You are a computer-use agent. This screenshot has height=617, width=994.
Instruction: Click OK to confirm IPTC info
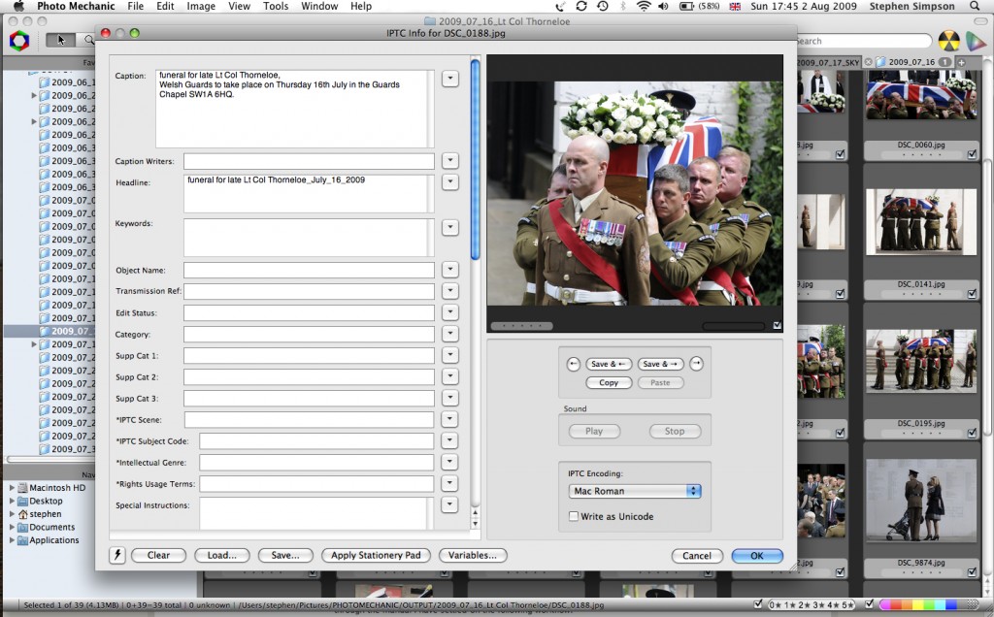pos(757,556)
